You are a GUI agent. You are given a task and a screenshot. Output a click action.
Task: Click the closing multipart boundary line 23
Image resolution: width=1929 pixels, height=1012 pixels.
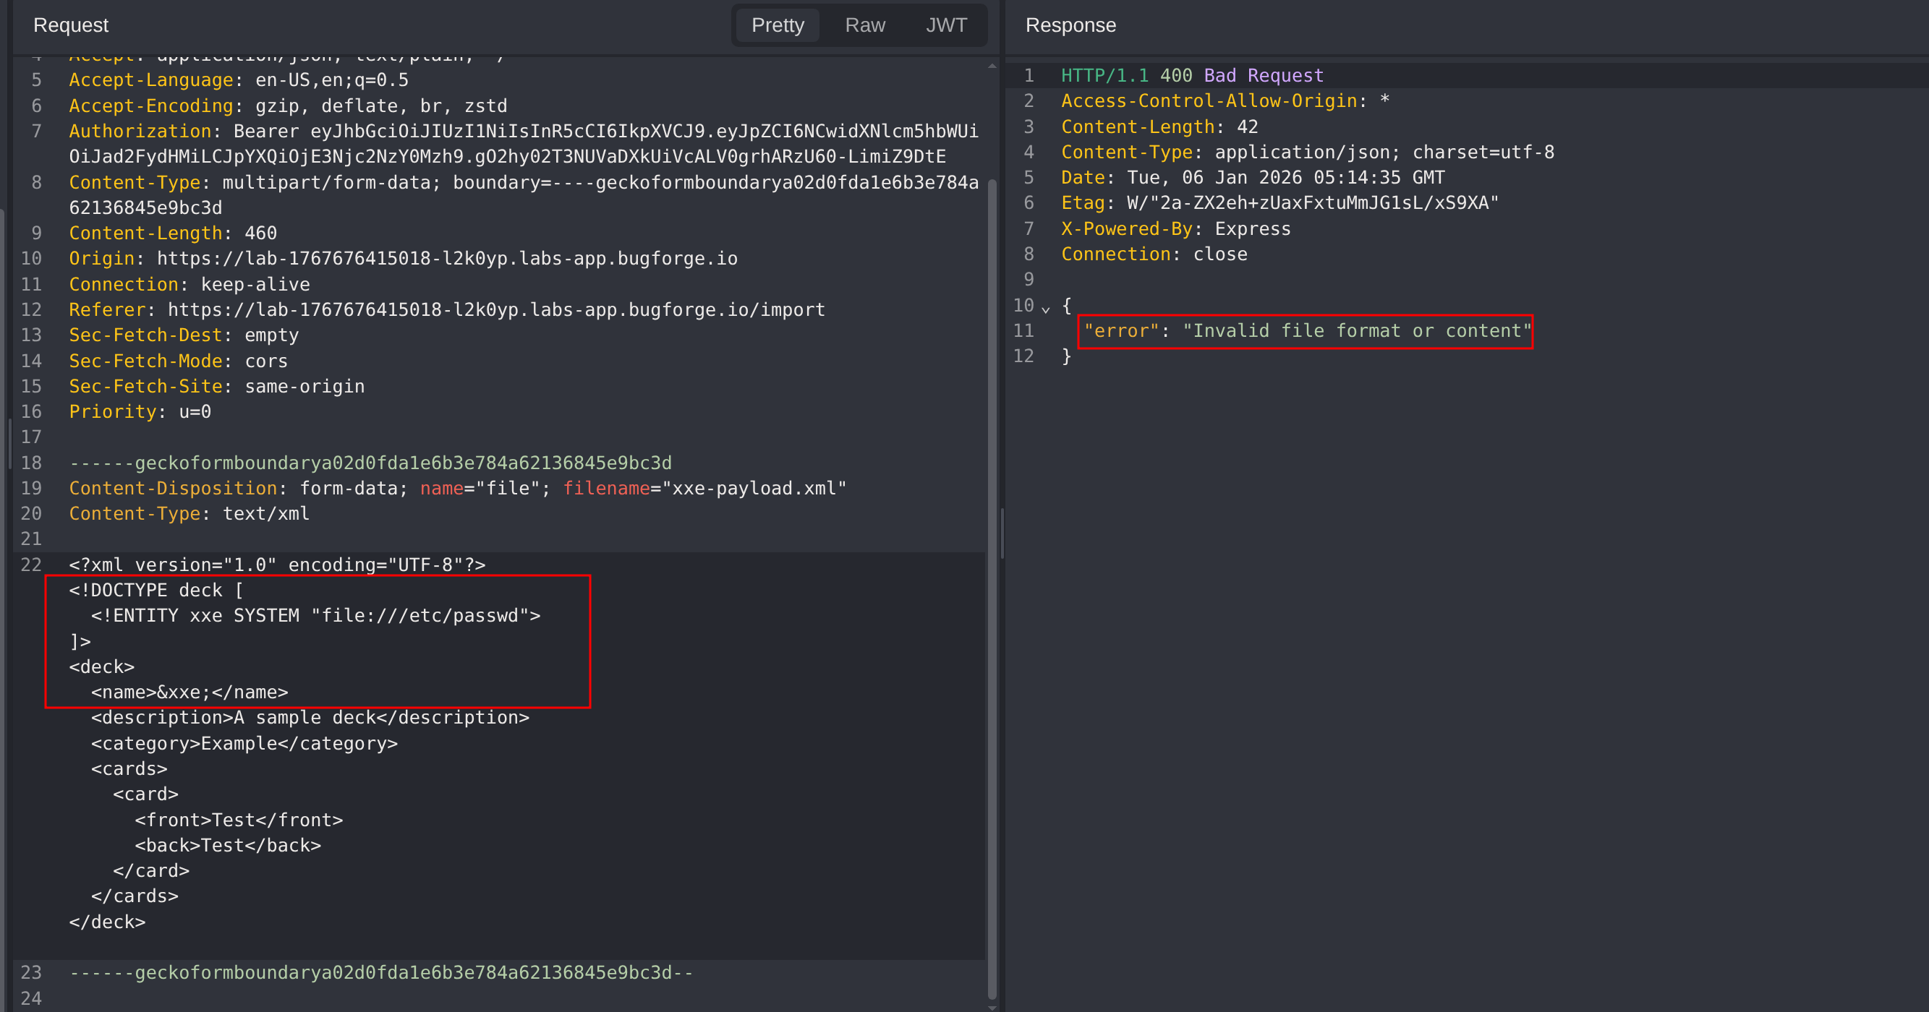[381, 973]
